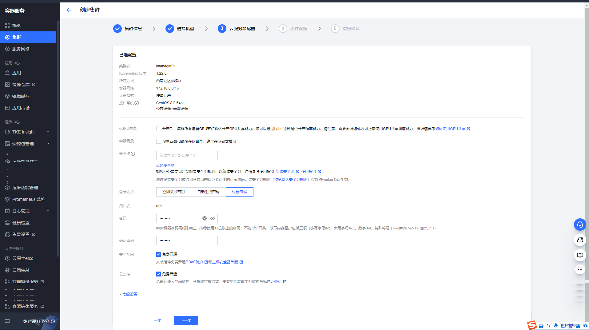Click the 云原生etcd icon

click(7, 258)
